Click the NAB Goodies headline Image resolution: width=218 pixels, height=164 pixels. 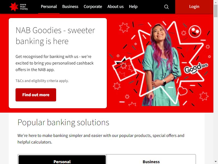coord(55,36)
